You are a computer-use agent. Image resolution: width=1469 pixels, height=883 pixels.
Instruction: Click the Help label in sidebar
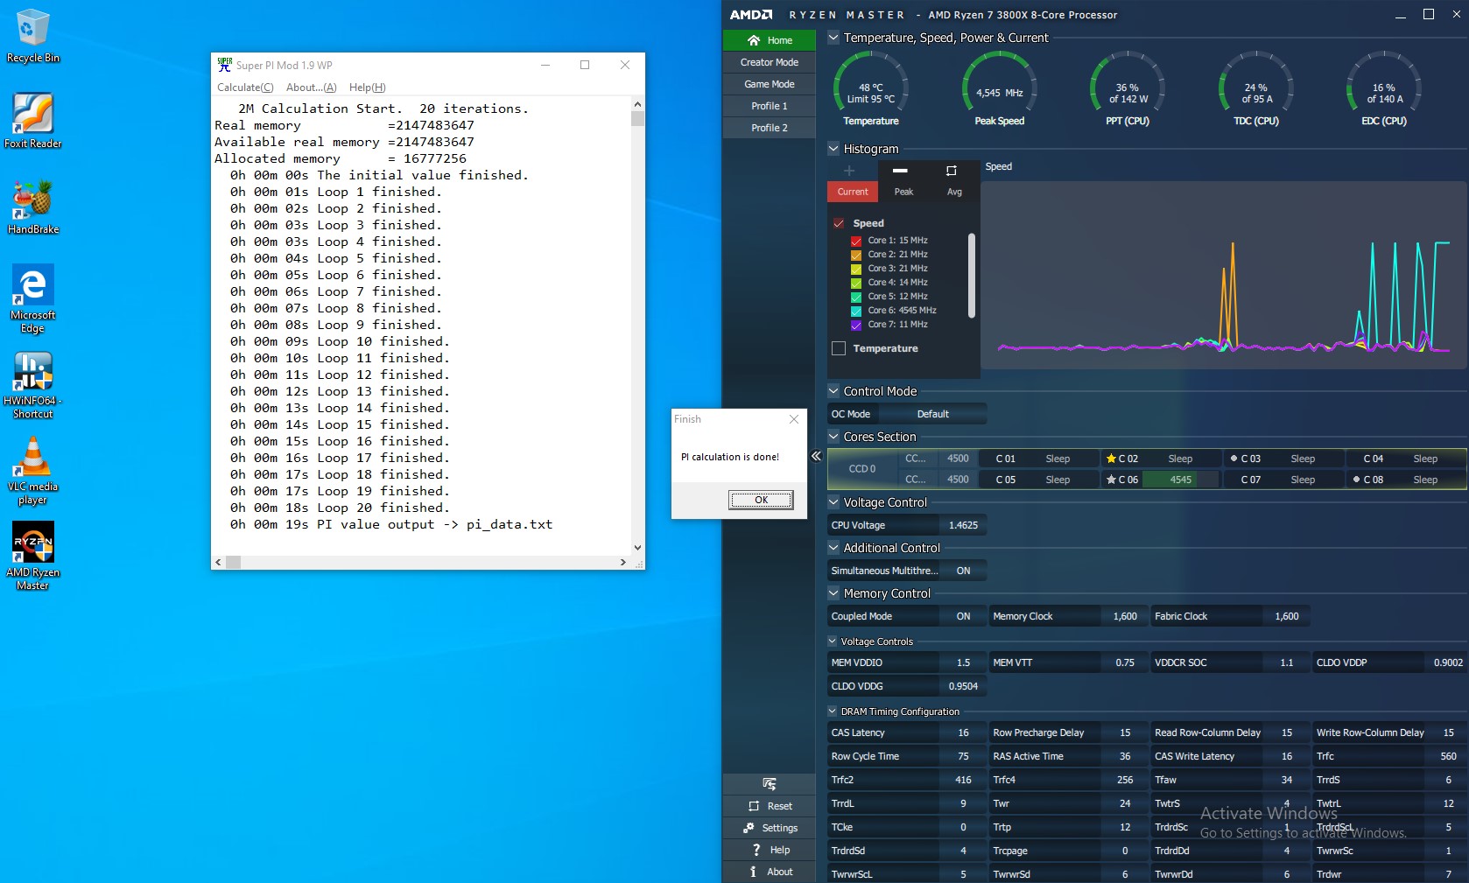pos(779,850)
